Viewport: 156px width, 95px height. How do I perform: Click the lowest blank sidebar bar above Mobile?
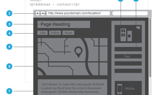coord(128,71)
